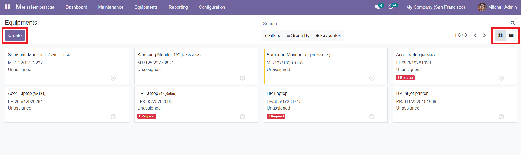Open 1 Request badge on Acer Laptop NE56R
Viewport: 521px width, 155px height.
(x=405, y=78)
